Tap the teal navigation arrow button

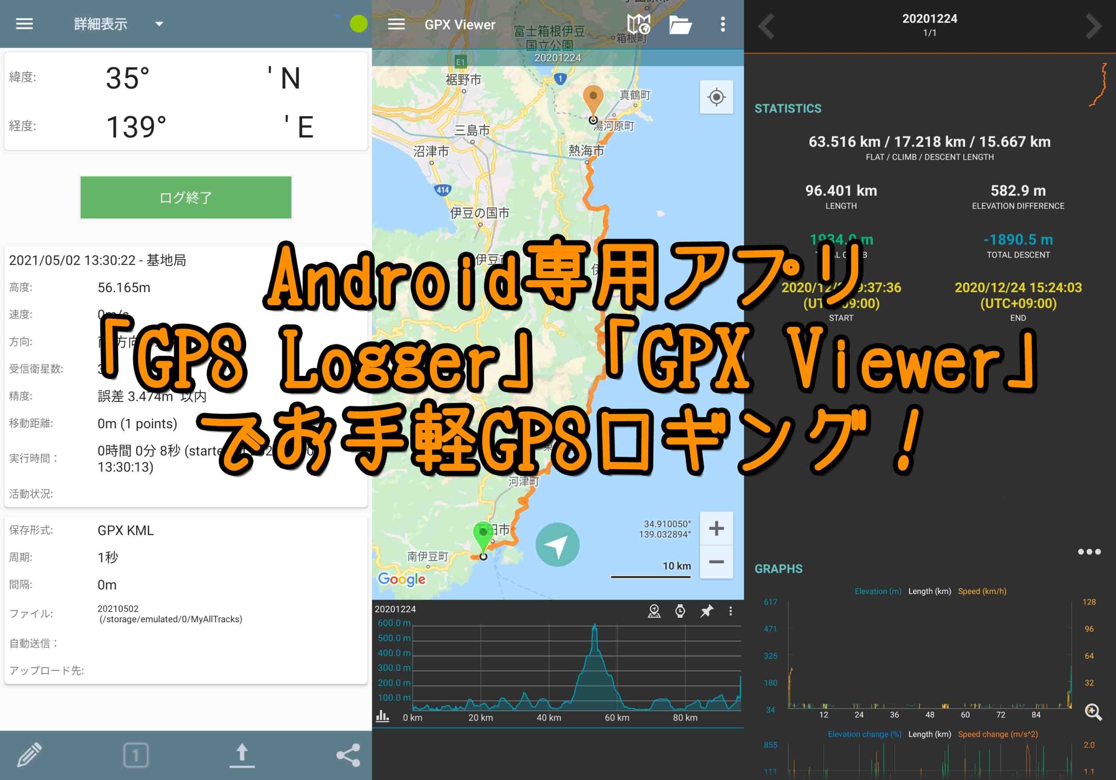(557, 545)
